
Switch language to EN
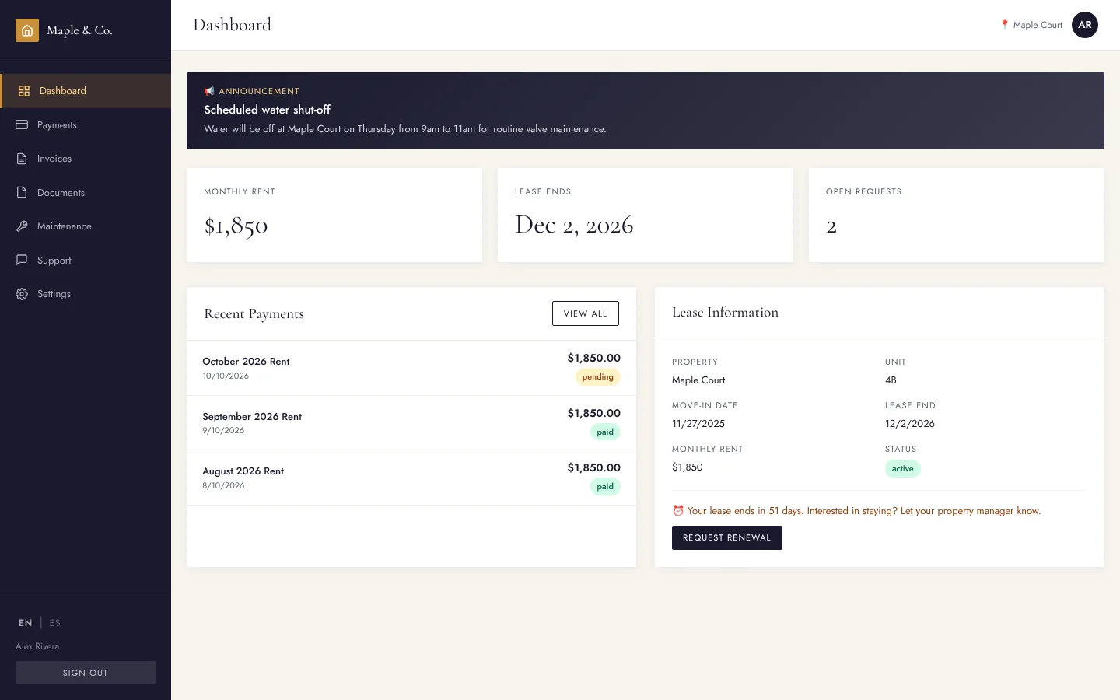(26, 623)
